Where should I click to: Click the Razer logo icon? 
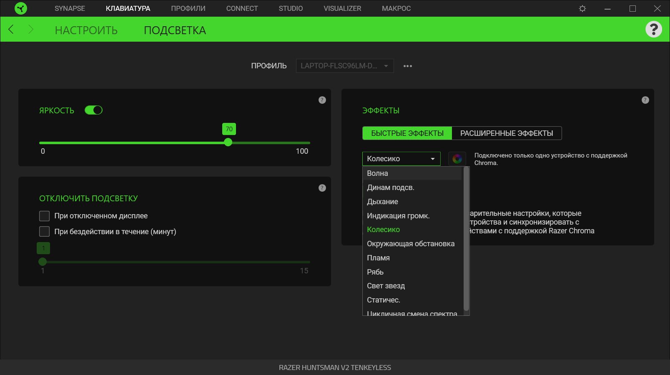tap(20, 8)
